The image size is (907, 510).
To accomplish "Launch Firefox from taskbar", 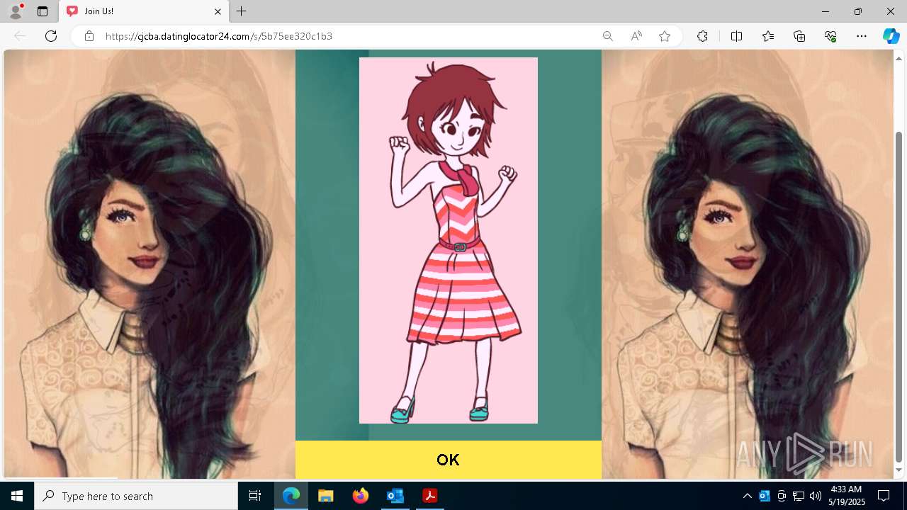I will (x=361, y=496).
